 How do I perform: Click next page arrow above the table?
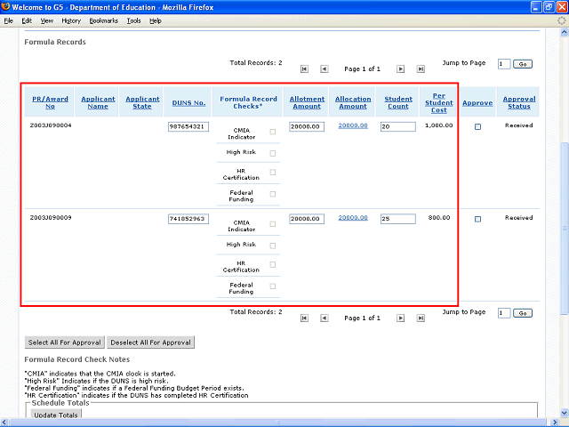pyautogui.click(x=400, y=68)
